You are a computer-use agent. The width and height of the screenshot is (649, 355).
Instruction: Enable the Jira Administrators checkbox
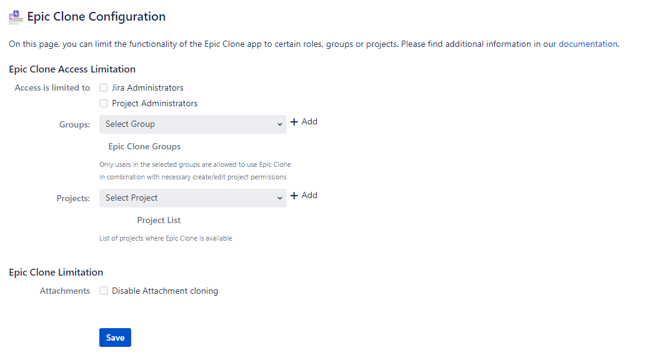click(x=104, y=88)
